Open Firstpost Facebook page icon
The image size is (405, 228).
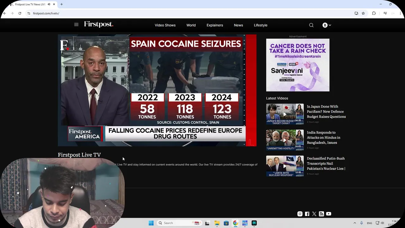(307, 214)
